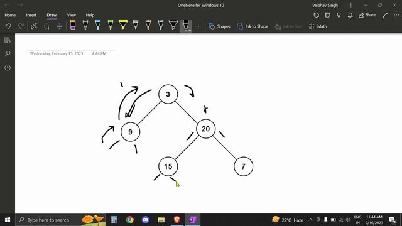Switch the ENG IN input language
The image size is (402, 226).
coord(357,220)
